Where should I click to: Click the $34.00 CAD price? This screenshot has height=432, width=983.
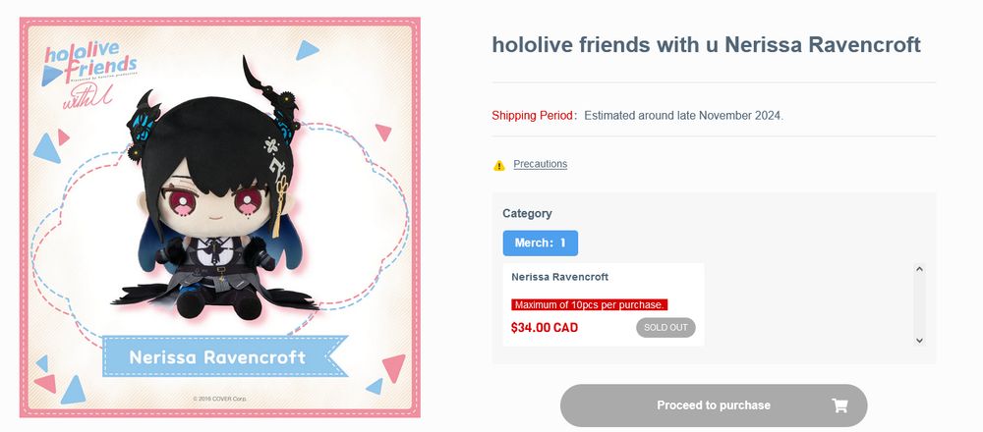point(545,327)
